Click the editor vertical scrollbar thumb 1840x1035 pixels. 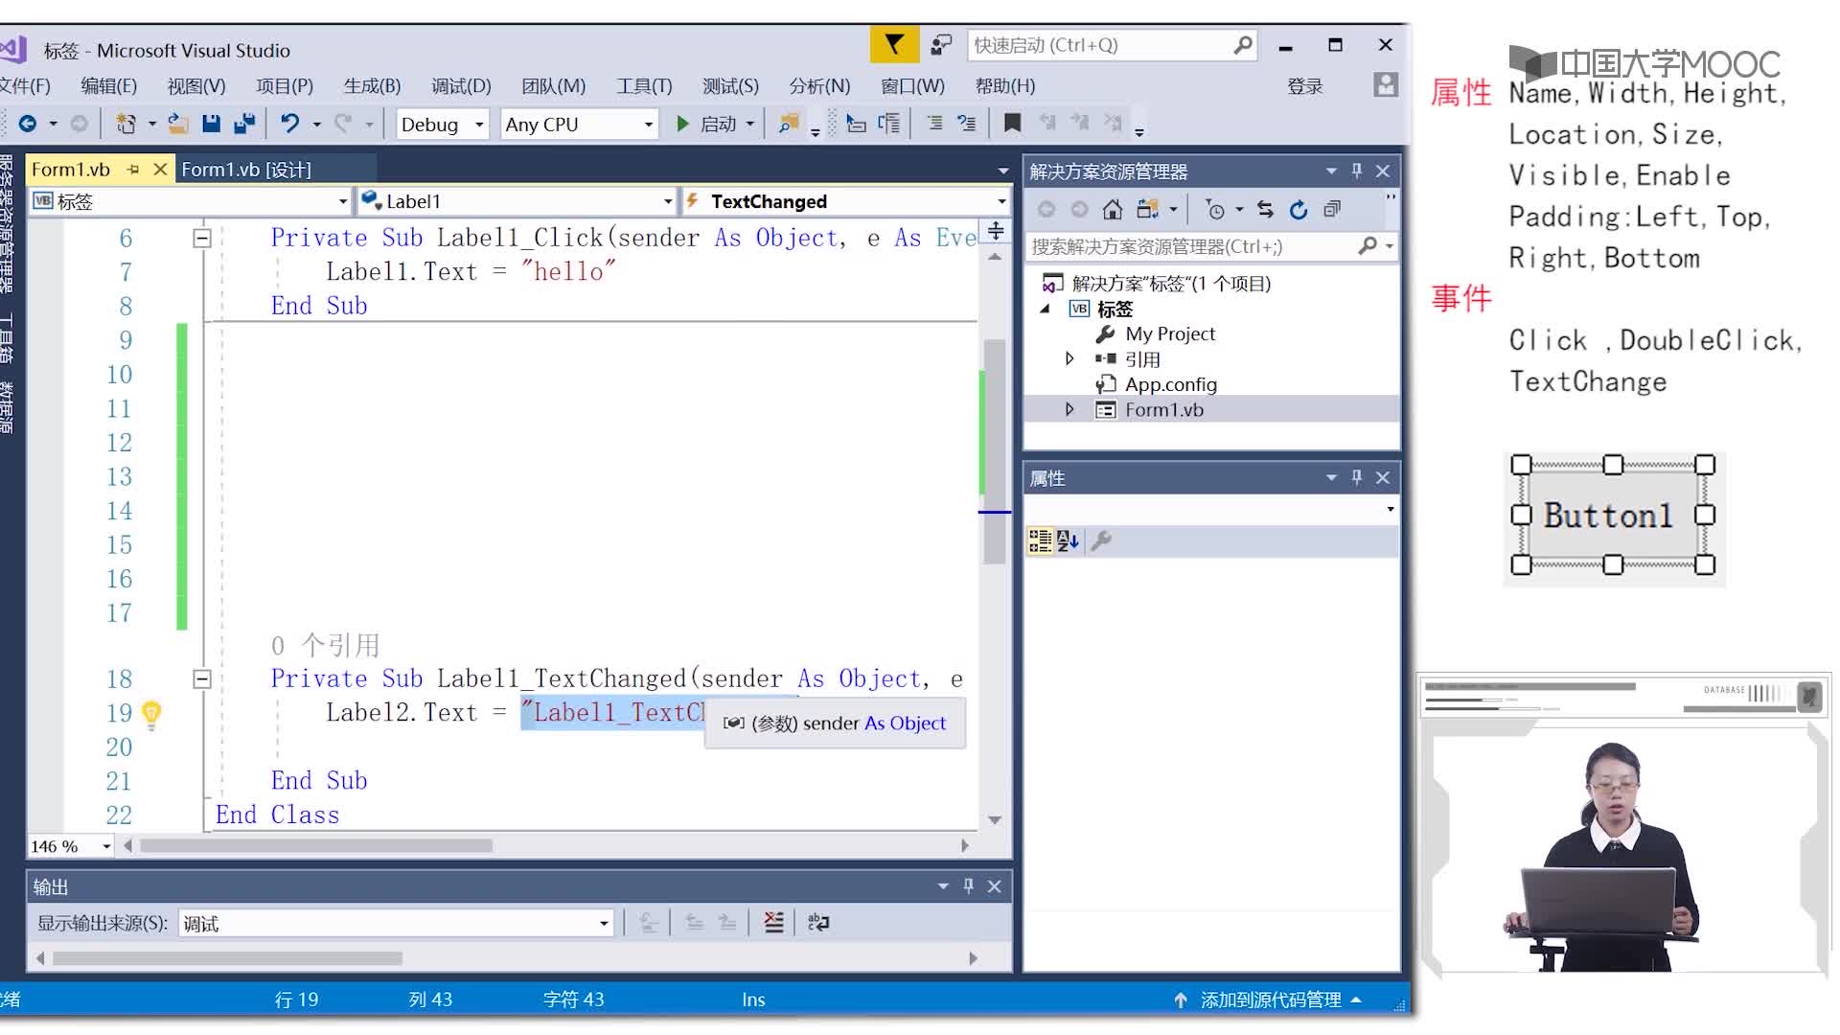[995, 450]
